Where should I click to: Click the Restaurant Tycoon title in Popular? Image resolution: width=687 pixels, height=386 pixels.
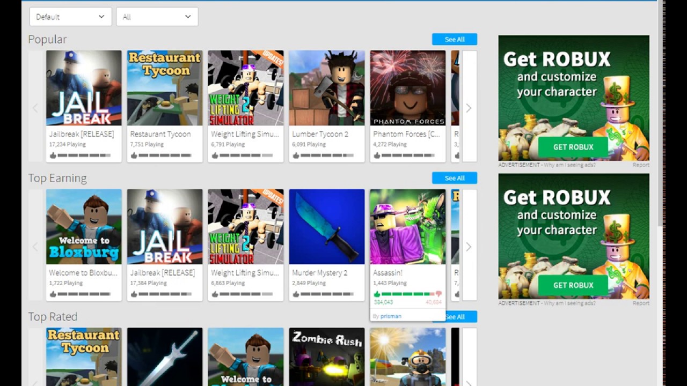click(160, 134)
